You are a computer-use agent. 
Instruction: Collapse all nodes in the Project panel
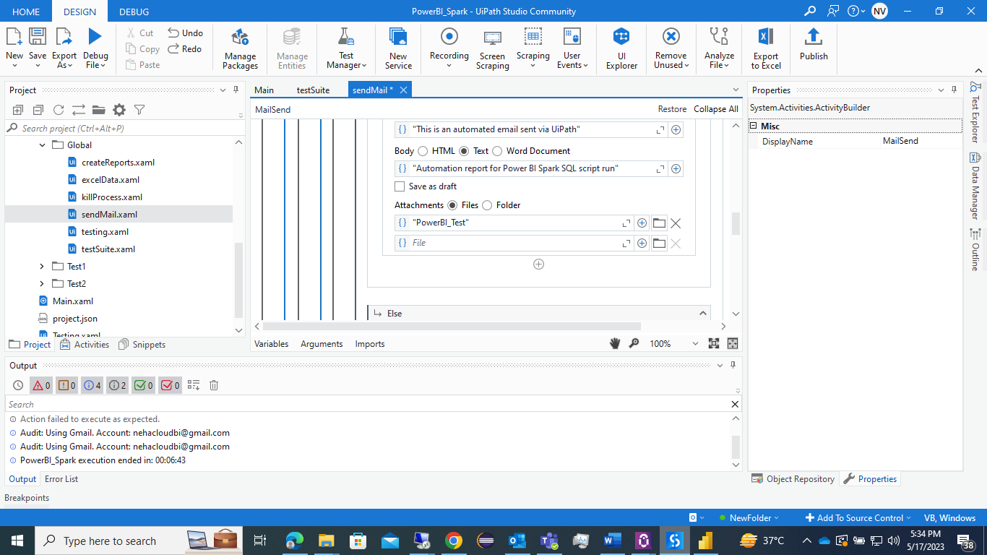[x=38, y=110]
